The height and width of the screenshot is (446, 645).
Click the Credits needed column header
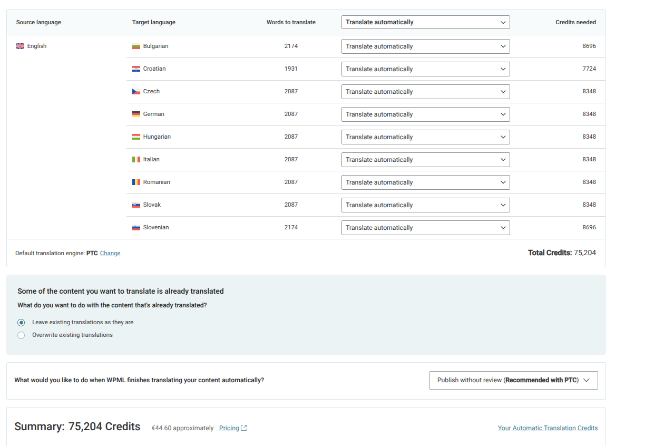click(x=575, y=23)
